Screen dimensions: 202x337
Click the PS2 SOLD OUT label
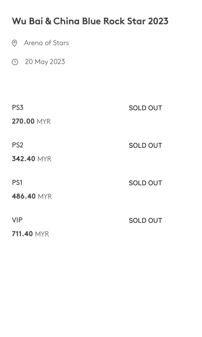145,145
